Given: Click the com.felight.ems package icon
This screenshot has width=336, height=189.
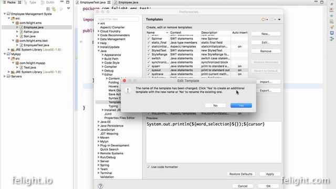Looking at the screenshot, I should click(17, 23).
